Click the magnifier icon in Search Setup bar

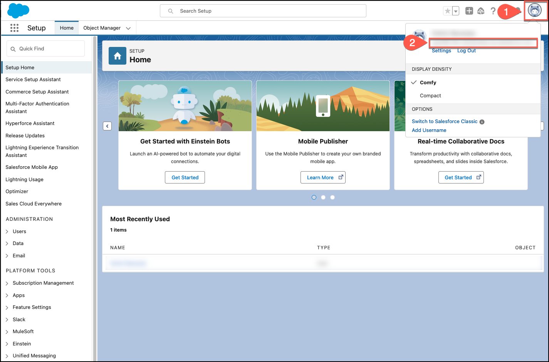point(170,11)
